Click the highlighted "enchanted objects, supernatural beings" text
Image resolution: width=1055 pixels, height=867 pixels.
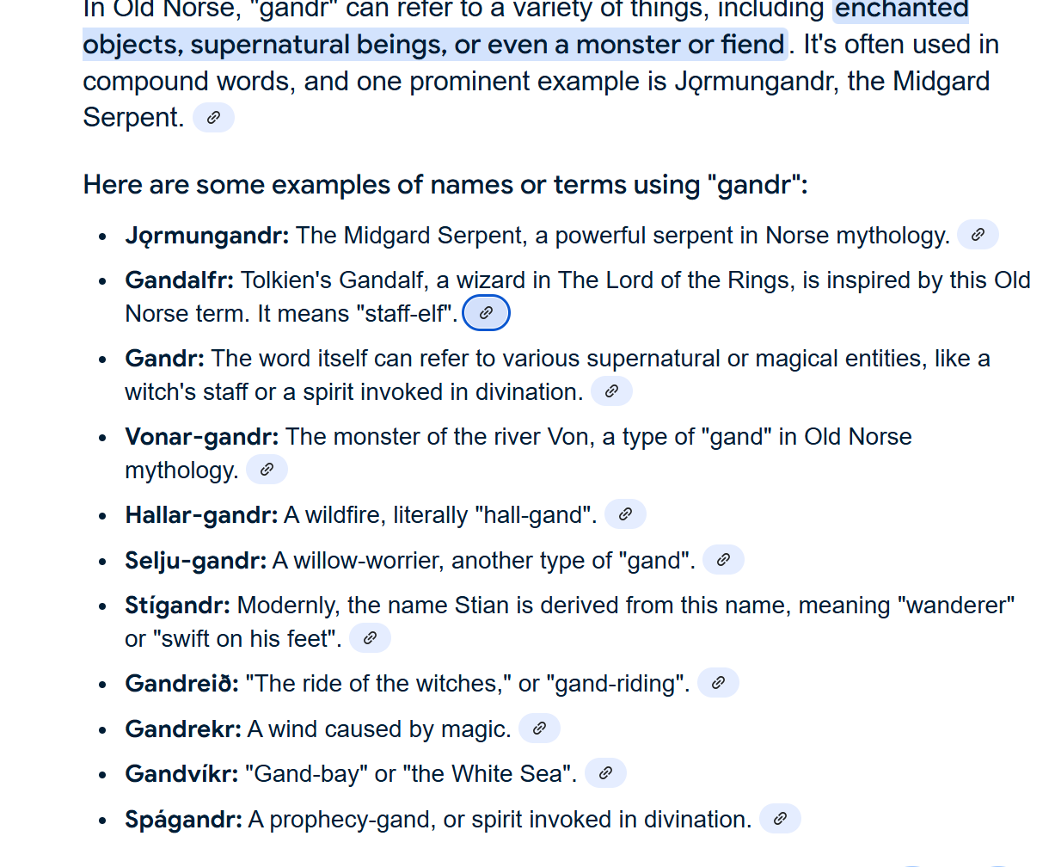point(434,44)
